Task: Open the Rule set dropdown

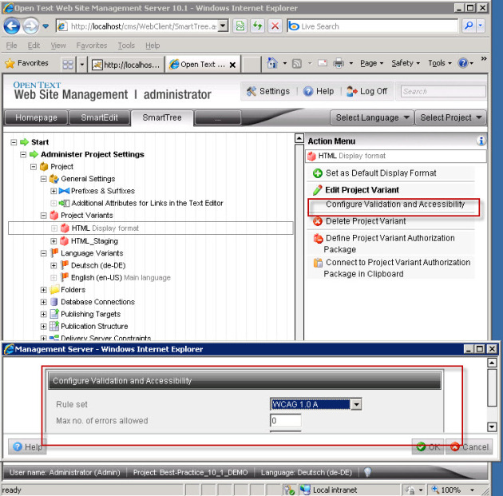Action: click(x=356, y=404)
